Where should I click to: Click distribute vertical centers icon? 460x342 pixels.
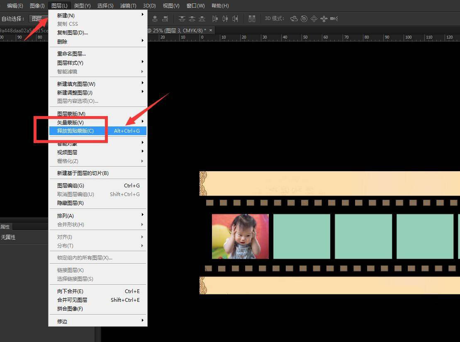click(x=192, y=19)
